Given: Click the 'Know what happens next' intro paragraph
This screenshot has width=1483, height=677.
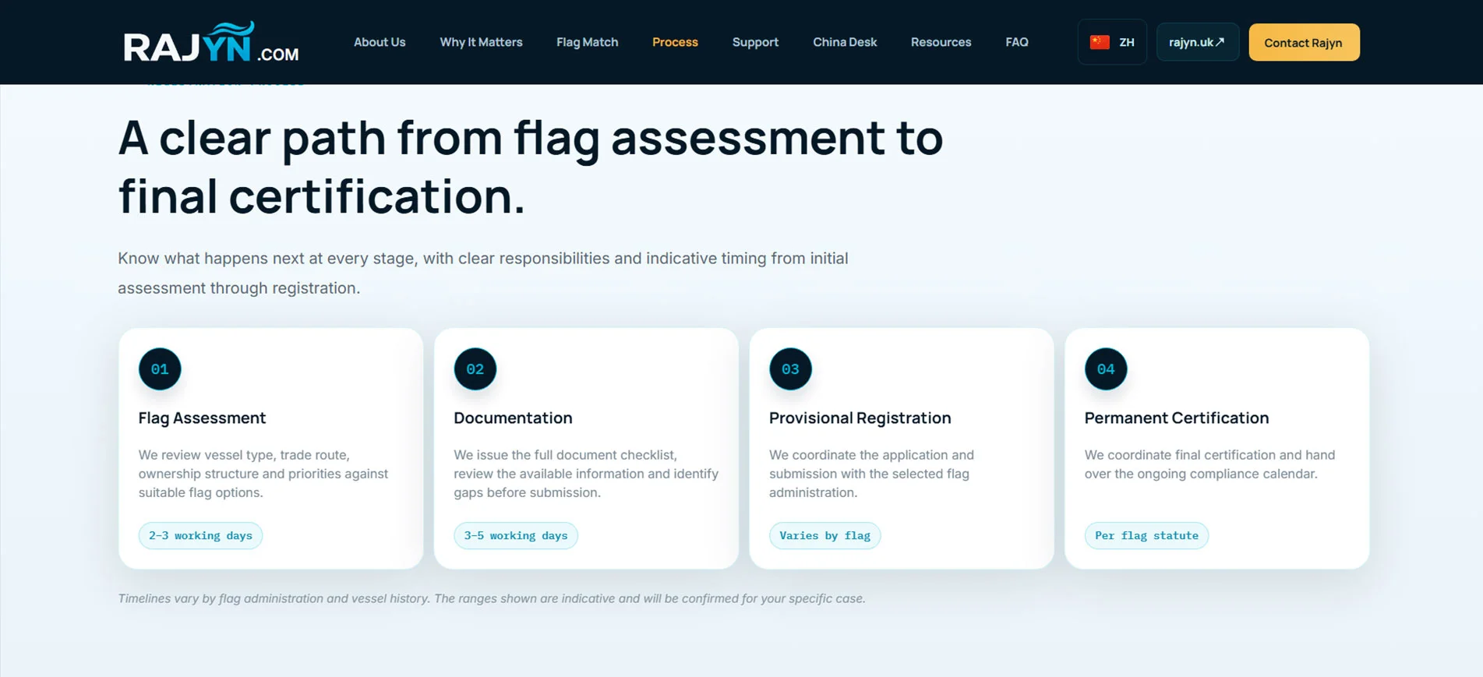Looking at the screenshot, I should point(483,273).
